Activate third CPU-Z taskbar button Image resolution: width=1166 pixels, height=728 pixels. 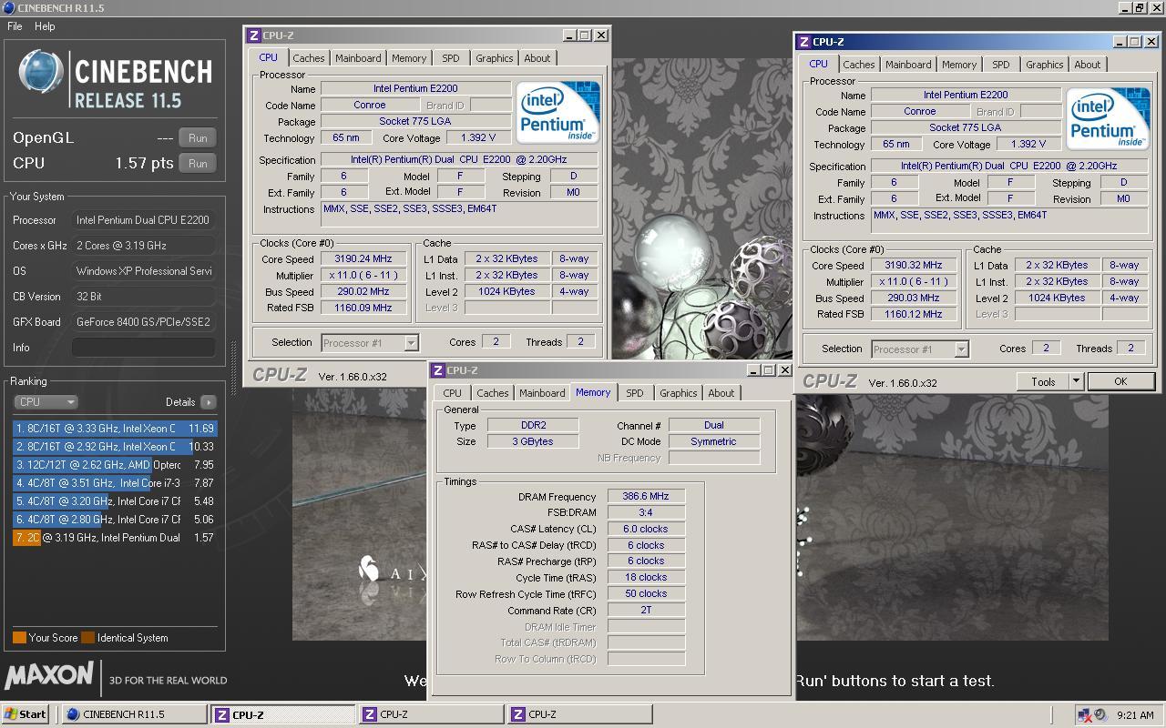pos(578,714)
